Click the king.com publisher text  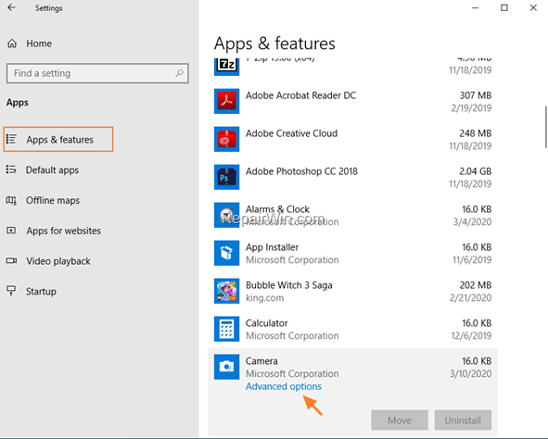pos(264,298)
